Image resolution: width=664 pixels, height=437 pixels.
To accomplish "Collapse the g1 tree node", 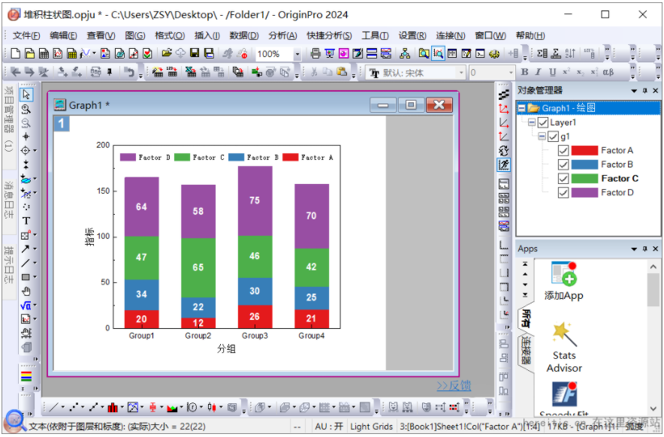I will point(542,137).
